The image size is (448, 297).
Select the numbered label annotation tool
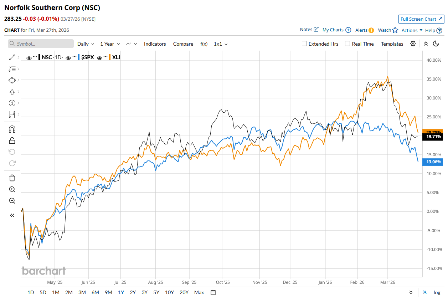point(12,103)
